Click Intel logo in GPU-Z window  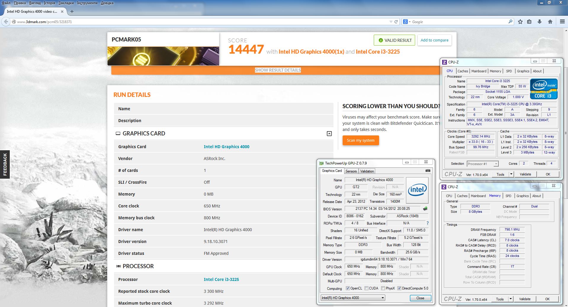coord(417,190)
